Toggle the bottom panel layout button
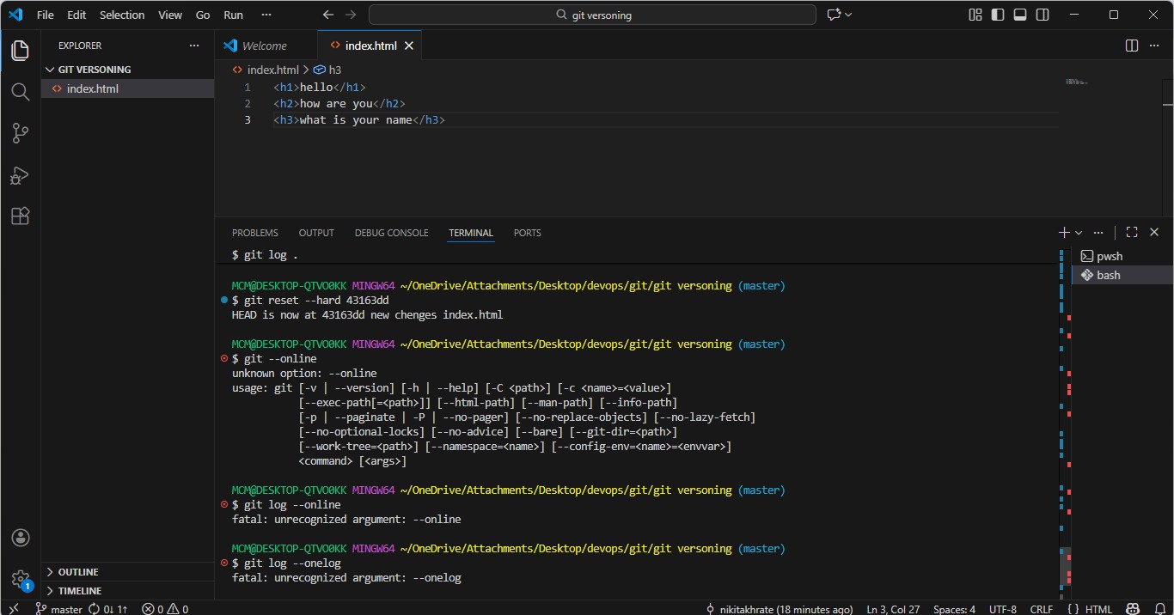 (1020, 15)
